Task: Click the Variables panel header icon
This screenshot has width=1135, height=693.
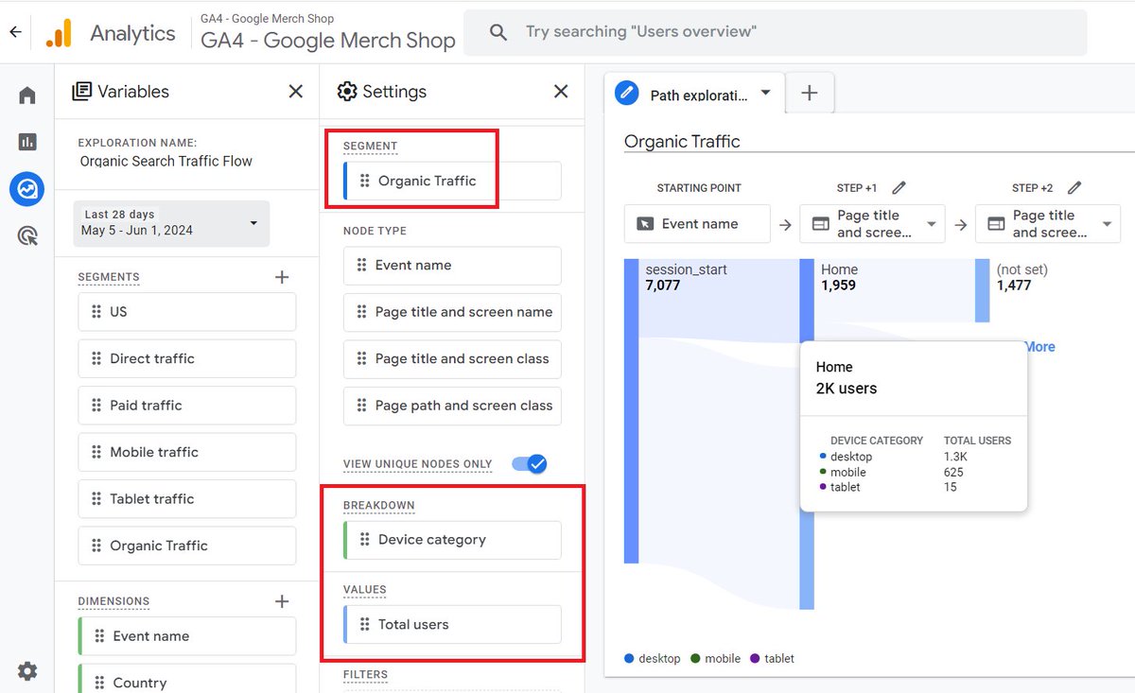Action: (82, 91)
